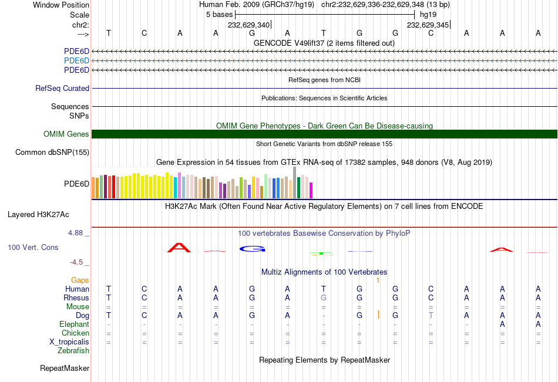Click the 100 Vert. Cons track label

(33, 247)
